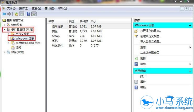Collapse the 事件查看器 (本地) node

tap(4, 29)
